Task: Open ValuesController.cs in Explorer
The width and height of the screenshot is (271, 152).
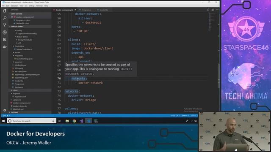Action: coord(24,49)
